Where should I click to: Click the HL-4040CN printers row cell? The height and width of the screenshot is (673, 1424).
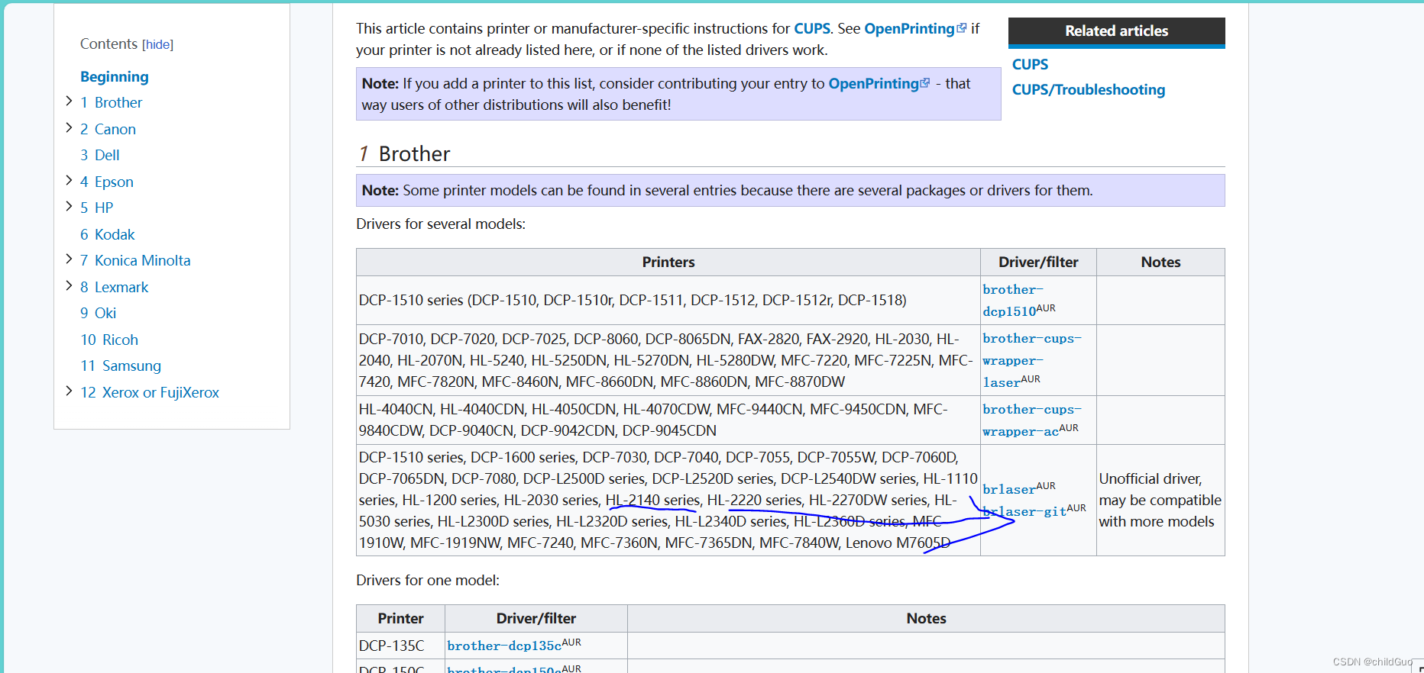pos(668,420)
